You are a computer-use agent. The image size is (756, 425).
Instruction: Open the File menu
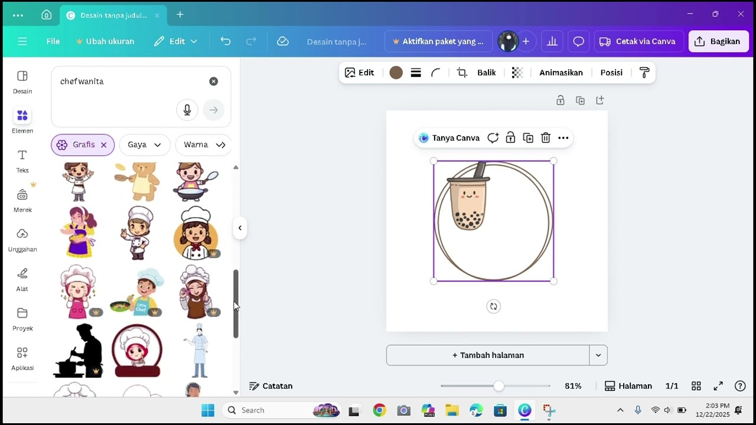53,41
